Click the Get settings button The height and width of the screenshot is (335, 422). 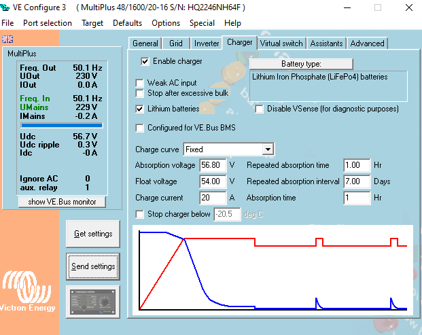93,234
